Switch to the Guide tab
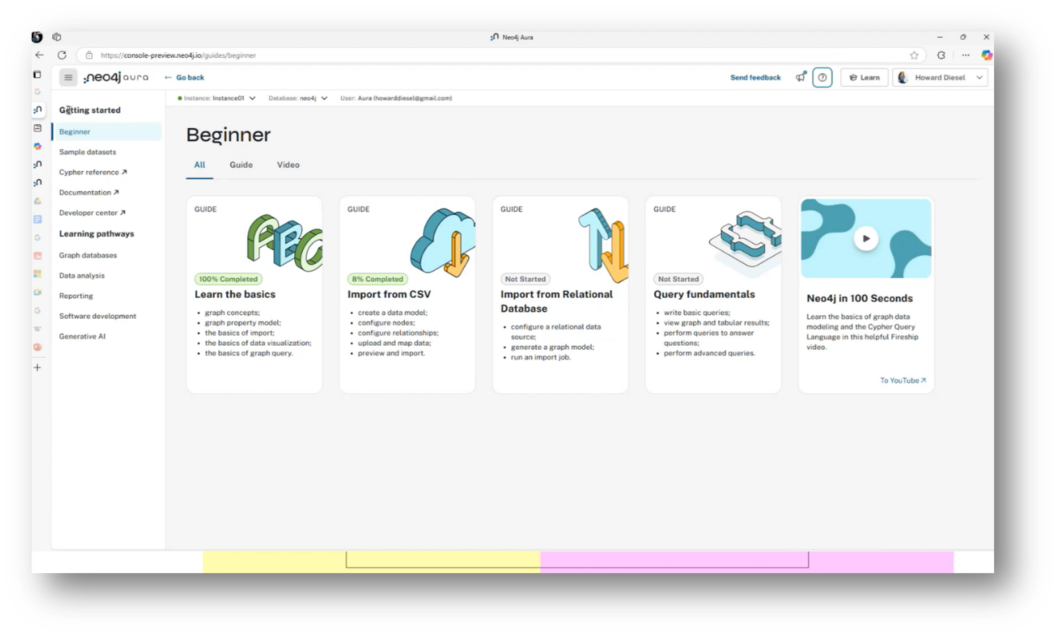Screen dimensions: 1058x637 pyautogui.click(x=241, y=165)
